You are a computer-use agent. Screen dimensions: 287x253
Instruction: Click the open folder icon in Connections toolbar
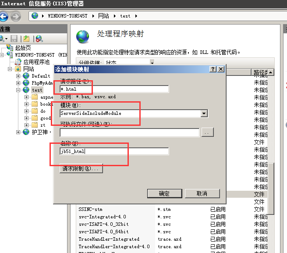tap(26, 39)
